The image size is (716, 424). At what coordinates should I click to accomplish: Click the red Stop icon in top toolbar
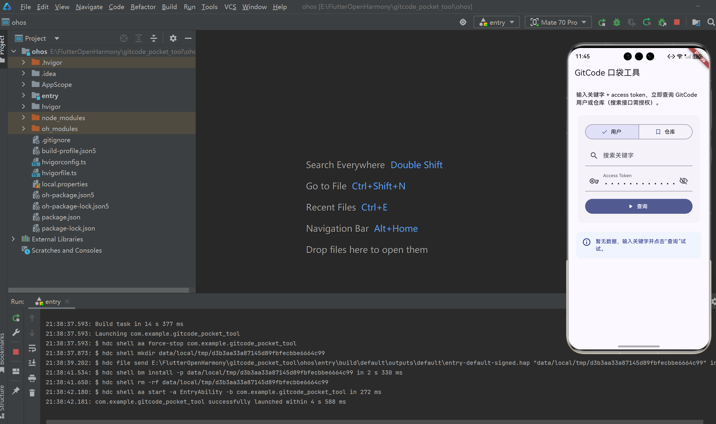[677, 22]
